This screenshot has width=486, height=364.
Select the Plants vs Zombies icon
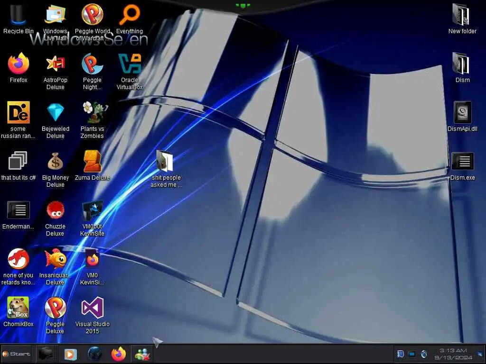pos(94,112)
